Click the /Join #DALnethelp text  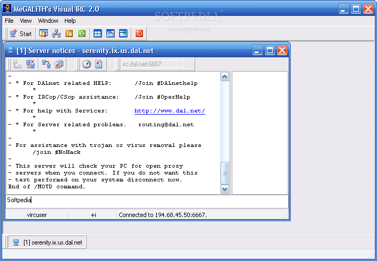click(166, 83)
